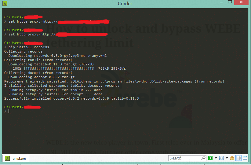Click the 'Requirement already satisfied: SQLAlchemy' line

[114, 81]
